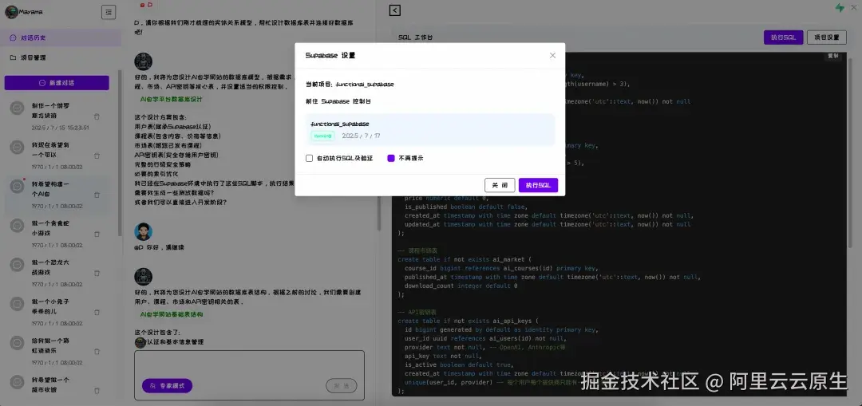Open the AI自学平台数据库设计 link
Image resolution: width=862 pixels, height=406 pixels.
point(172,100)
